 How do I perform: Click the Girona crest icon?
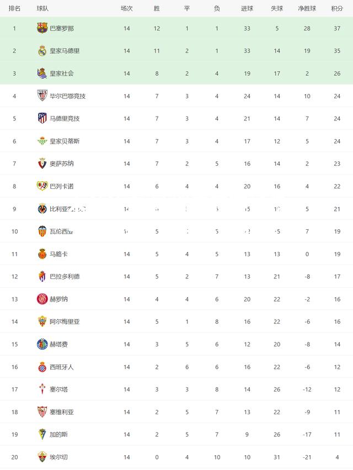tap(42, 299)
